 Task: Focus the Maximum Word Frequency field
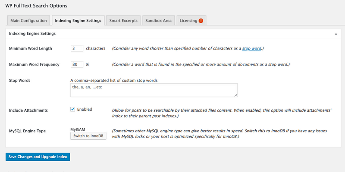click(x=77, y=64)
